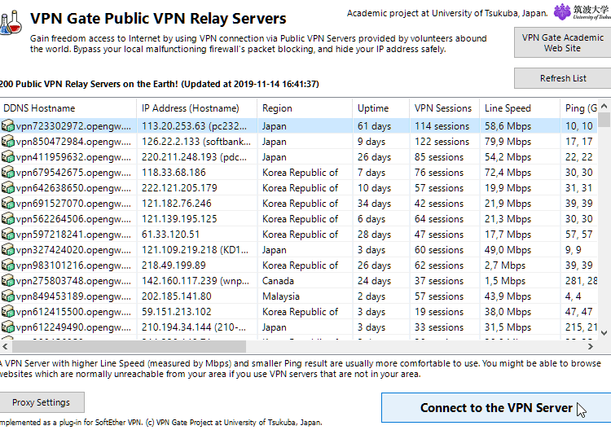This screenshot has height=430, width=611.
Task: Click server icon for vpn411959632 row
Action: [x=8, y=157]
